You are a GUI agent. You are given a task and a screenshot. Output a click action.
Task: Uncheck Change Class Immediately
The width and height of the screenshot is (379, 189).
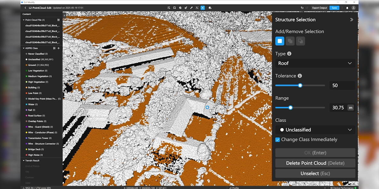[x=278, y=140]
